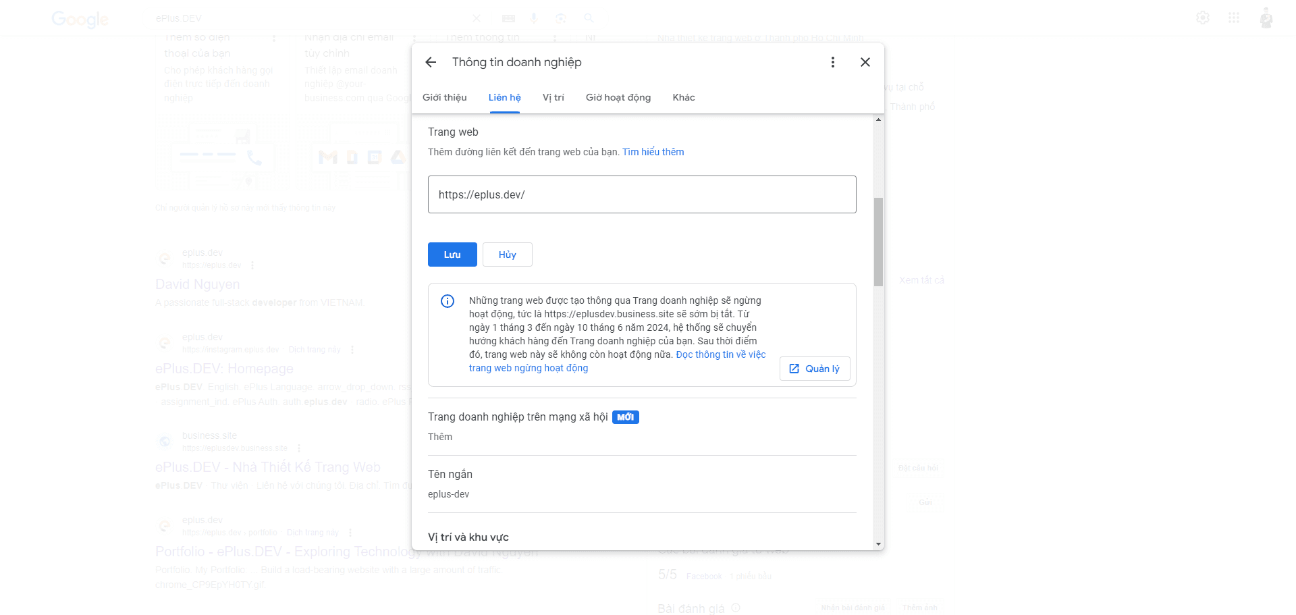Click Dịch trang này beside the portfolio result

point(313,533)
